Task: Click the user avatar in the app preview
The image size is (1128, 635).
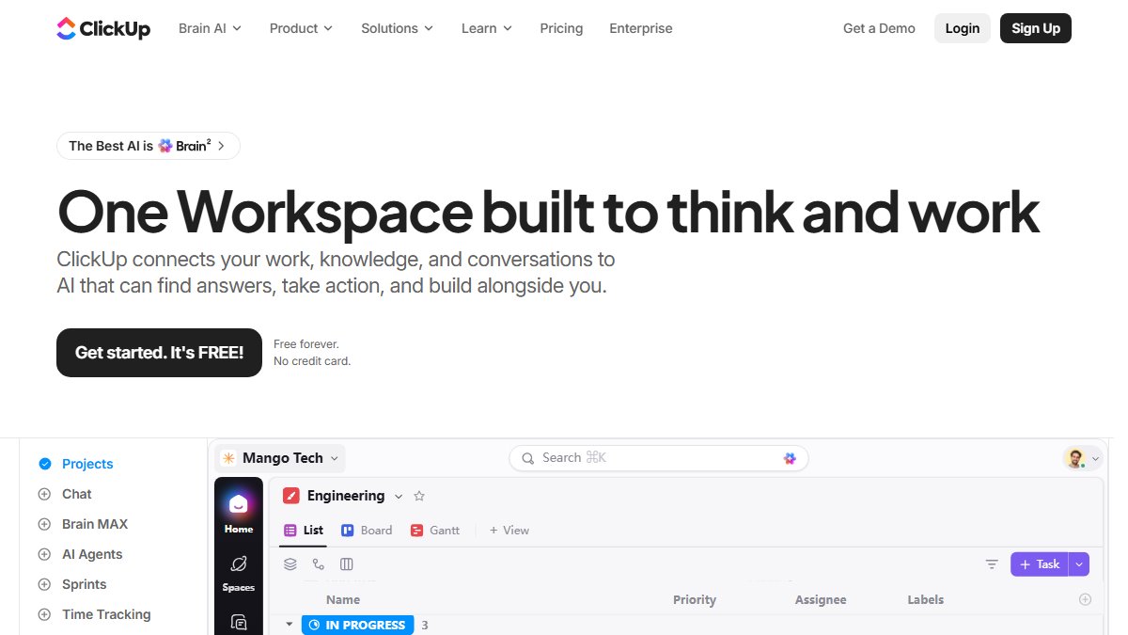Action: coord(1074,458)
